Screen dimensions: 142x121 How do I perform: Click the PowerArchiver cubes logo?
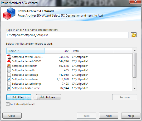9,13
